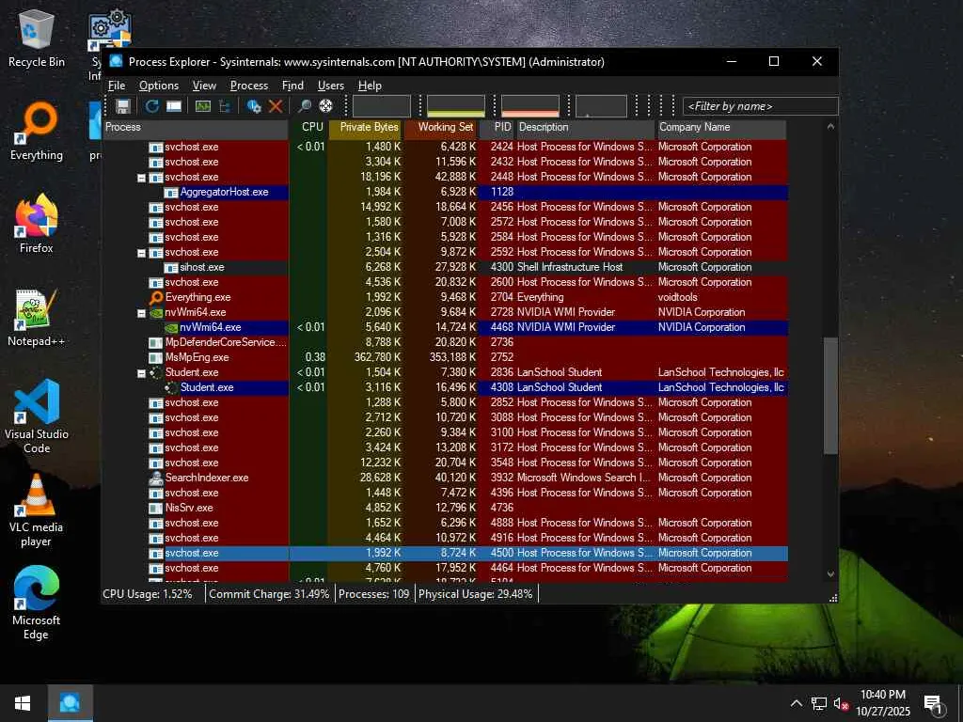This screenshot has width=963, height=722.
Task: Open the Help menu
Action: click(370, 86)
